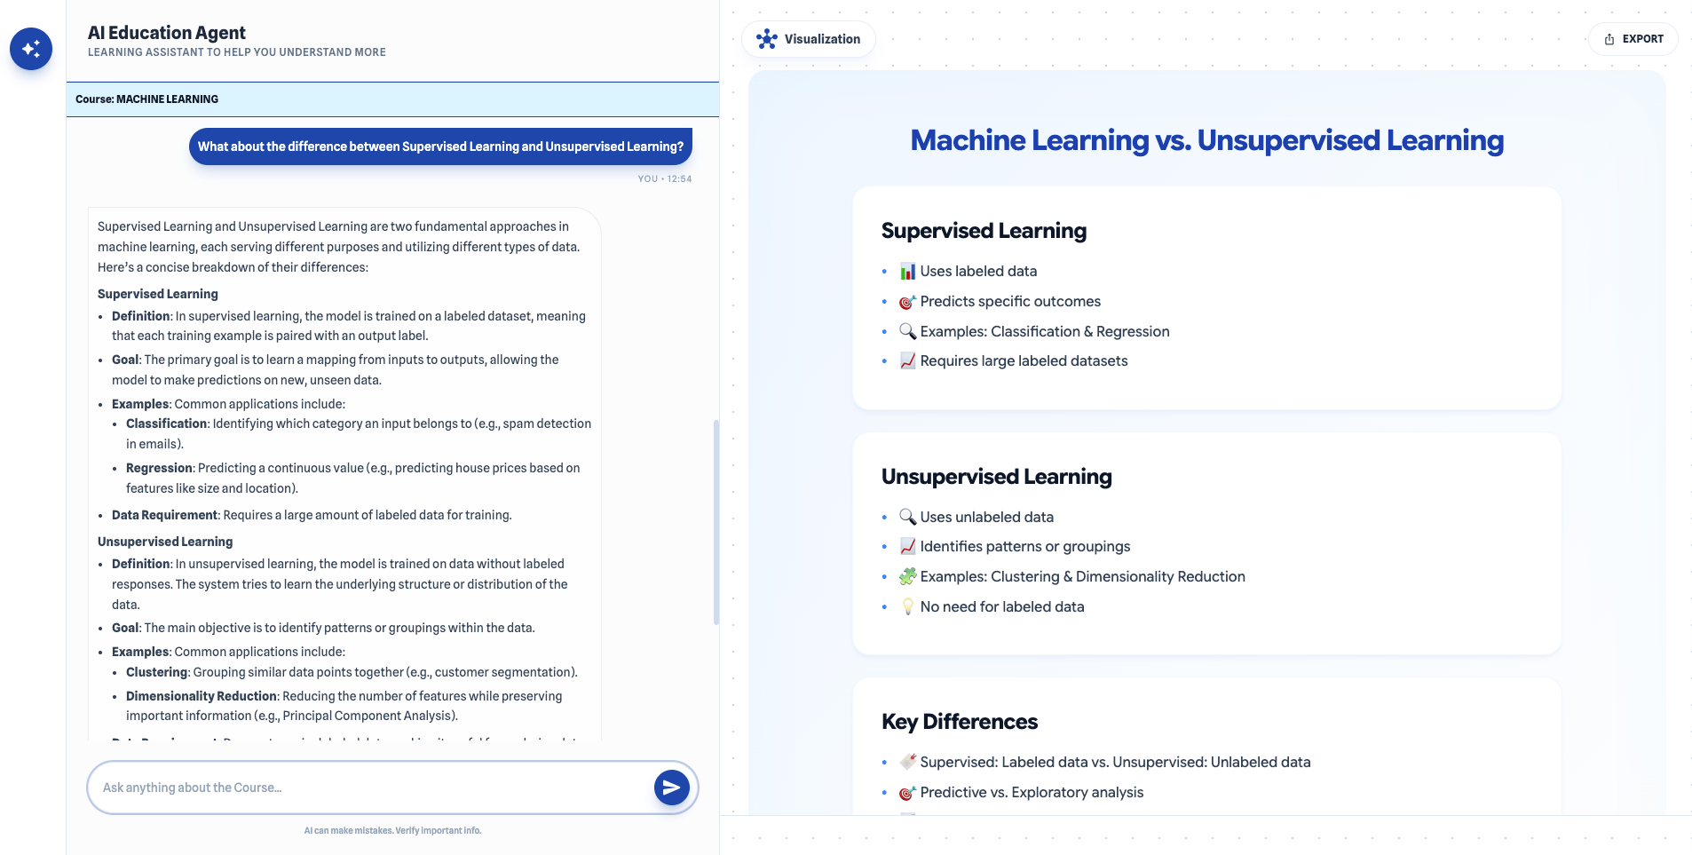1692x855 pixels.
Task: Click the target icon beside Predicts specific outcomes
Action: tap(907, 302)
